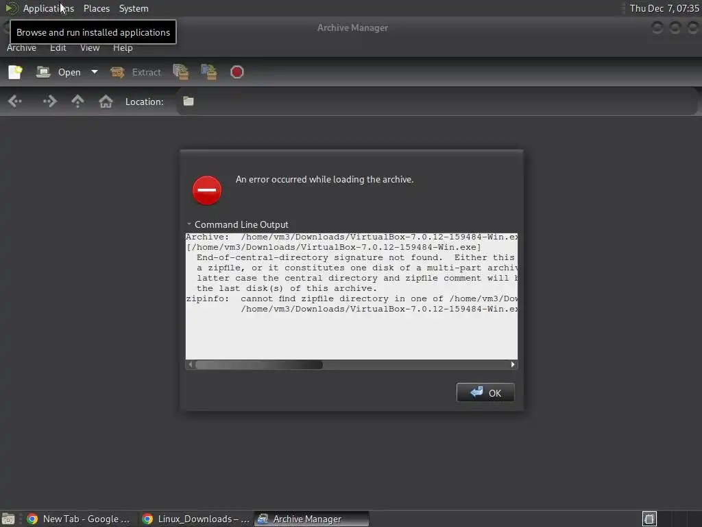Click the Show Desktop icon in taskbar
The height and width of the screenshot is (527, 702).
[8, 519]
